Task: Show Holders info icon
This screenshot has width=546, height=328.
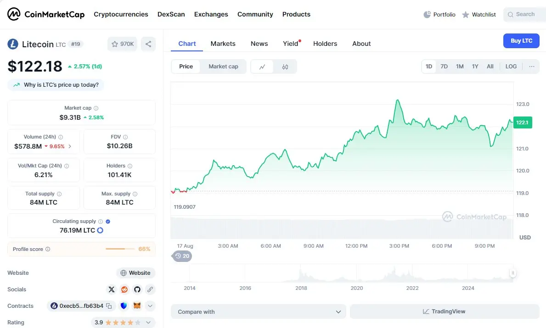Action: 130,166
